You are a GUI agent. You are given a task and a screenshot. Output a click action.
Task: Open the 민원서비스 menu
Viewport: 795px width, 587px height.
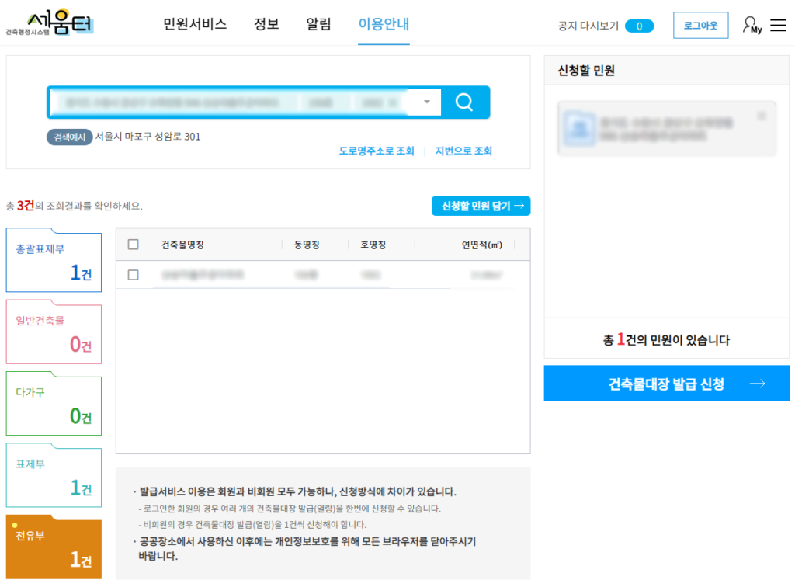click(195, 24)
